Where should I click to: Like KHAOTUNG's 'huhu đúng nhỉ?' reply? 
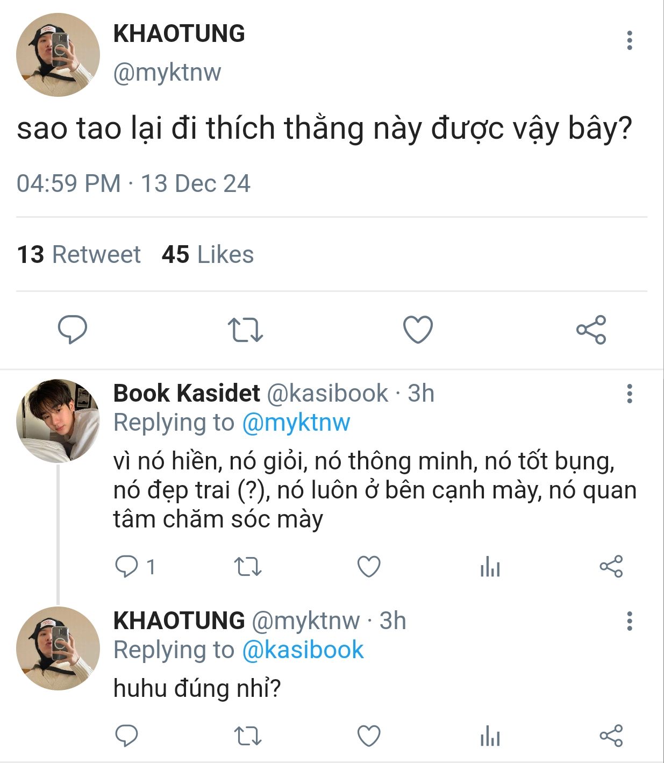click(369, 736)
